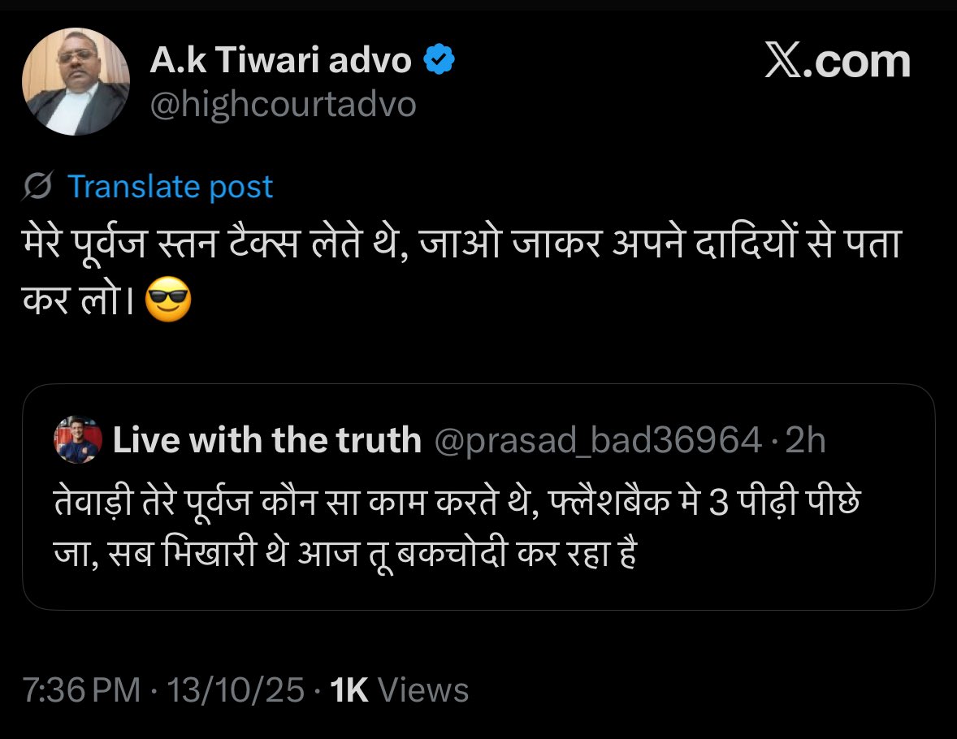This screenshot has height=739, width=957.
Task: Open A.k Tiwari advo's profile picture
Action: [x=76, y=82]
